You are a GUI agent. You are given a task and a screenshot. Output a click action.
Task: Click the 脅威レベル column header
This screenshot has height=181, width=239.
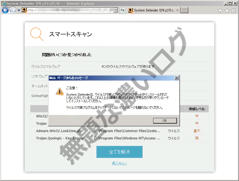click(x=197, y=109)
